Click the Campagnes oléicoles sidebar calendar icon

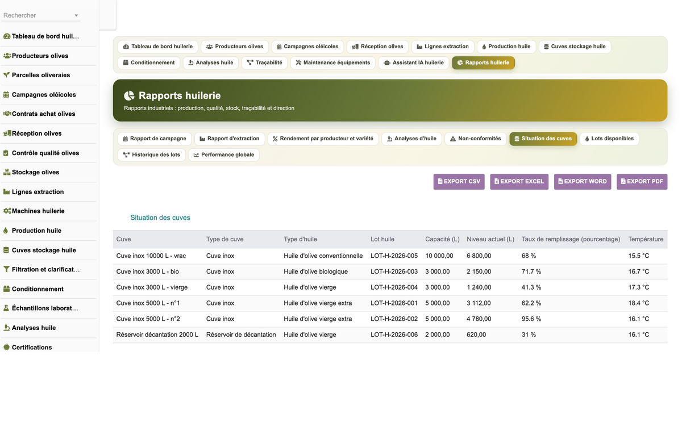tap(7, 95)
